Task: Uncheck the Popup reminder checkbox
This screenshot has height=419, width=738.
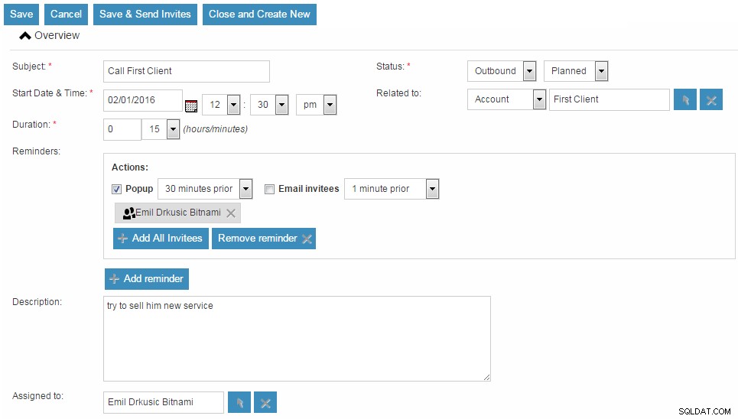Action: [x=116, y=190]
